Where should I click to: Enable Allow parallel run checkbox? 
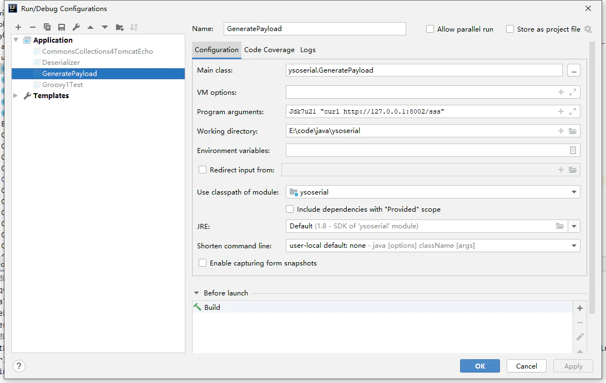(430, 29)
